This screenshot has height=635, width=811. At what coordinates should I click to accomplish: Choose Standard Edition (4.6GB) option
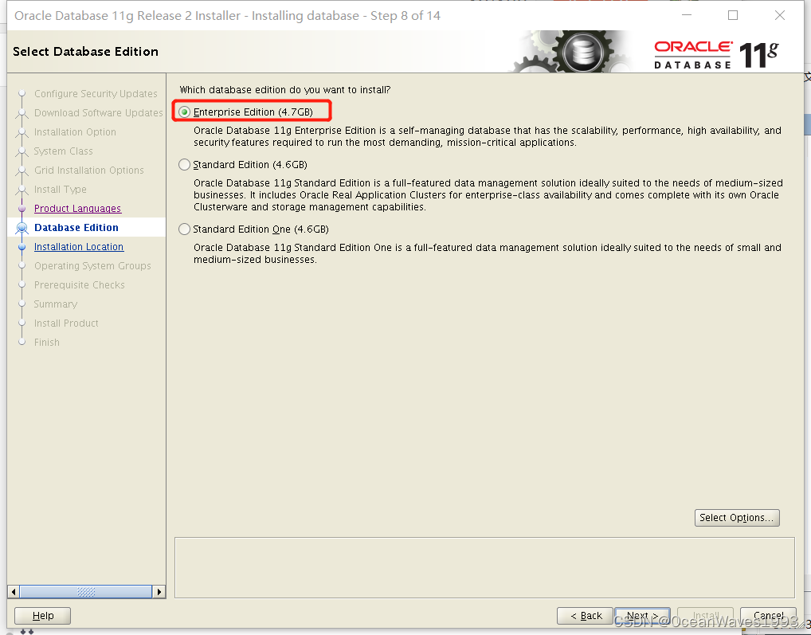tap(184, 164)
